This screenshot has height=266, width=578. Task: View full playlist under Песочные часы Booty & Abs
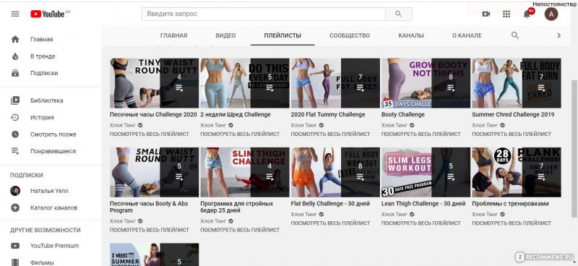coord(150,229)
